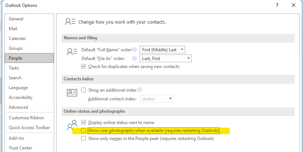303x152 pixels.
Task: Click the Contacts index card icon
Action: click(72, 92)
